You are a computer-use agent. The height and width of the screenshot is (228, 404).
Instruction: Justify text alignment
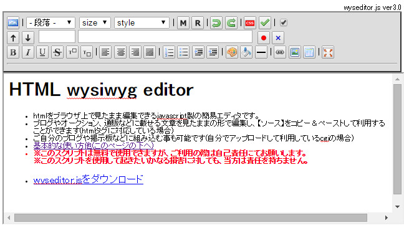[x=150, y=52]
